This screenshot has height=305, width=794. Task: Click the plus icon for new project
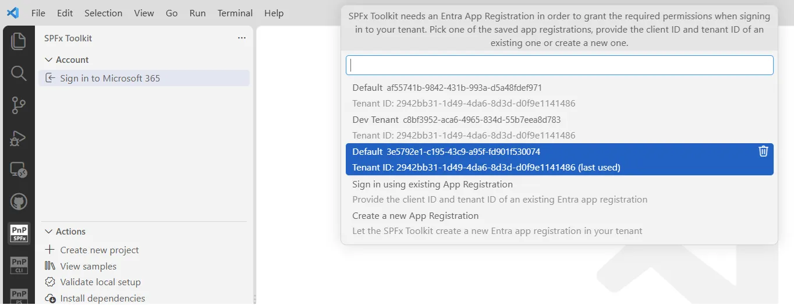click(x=50, y=250)
